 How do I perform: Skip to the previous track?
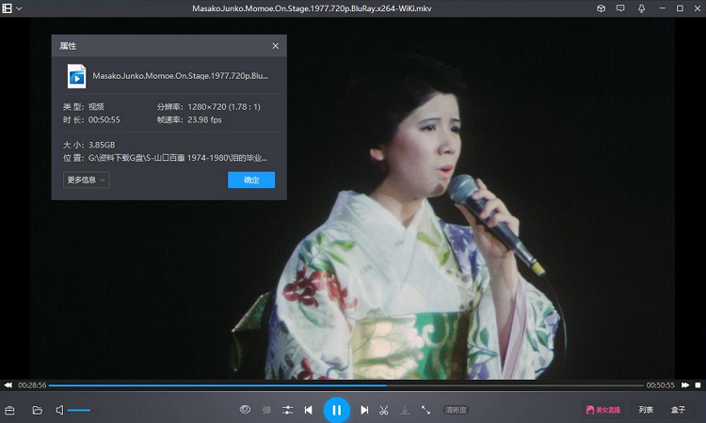pos(308,410)
